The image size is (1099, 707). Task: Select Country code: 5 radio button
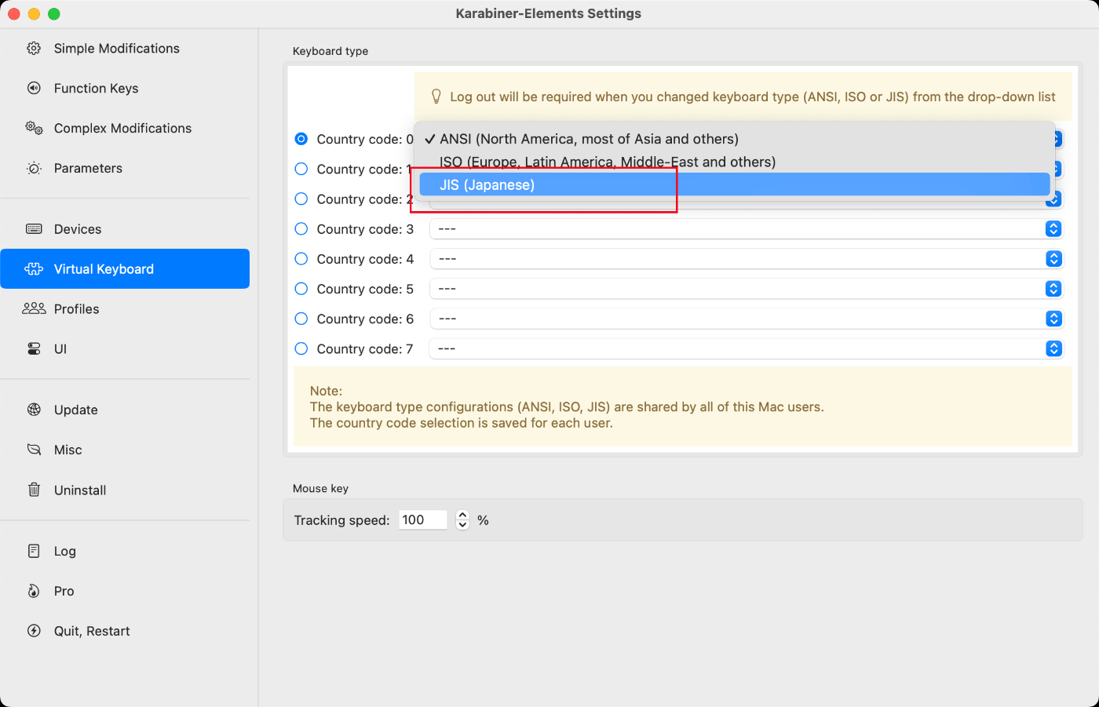click(x=301, y=289)
